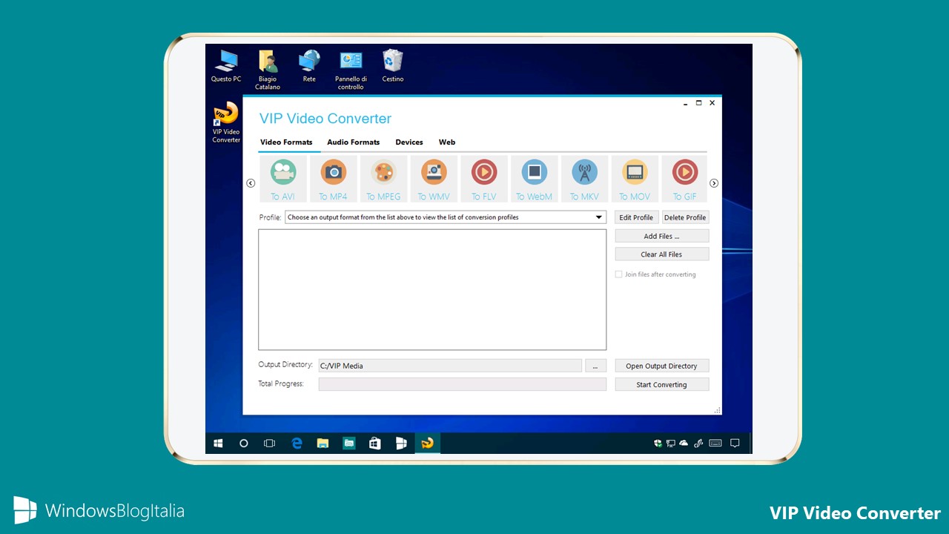Open File Explorer from the taskbar

pos(323,444)
